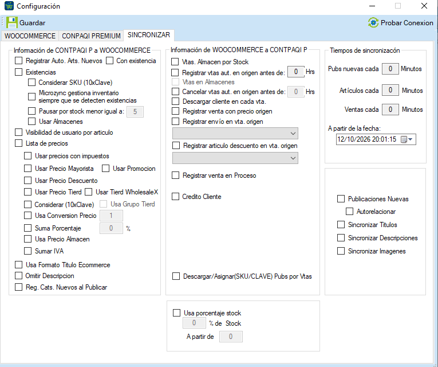The height and width of the screenshot is (367, 438).
Task: Click the toolbar grip handle beside Guardar
Action: point(2,22)
